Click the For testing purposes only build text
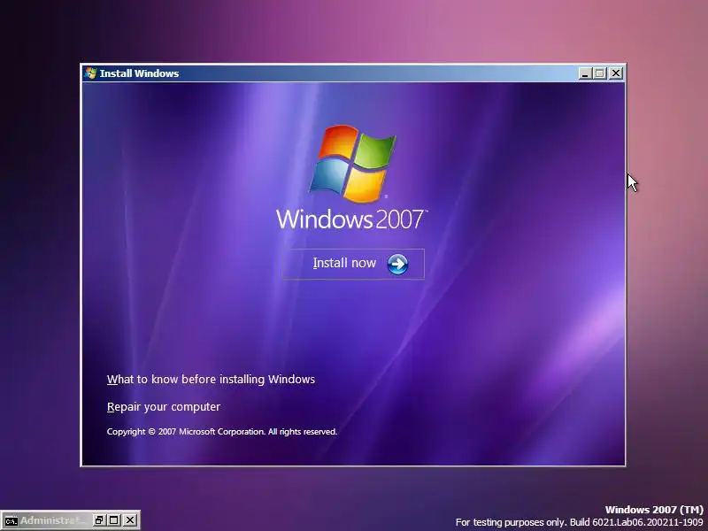Image resolution: width=708 pixels, height=531 pixels. click(580, 522)
